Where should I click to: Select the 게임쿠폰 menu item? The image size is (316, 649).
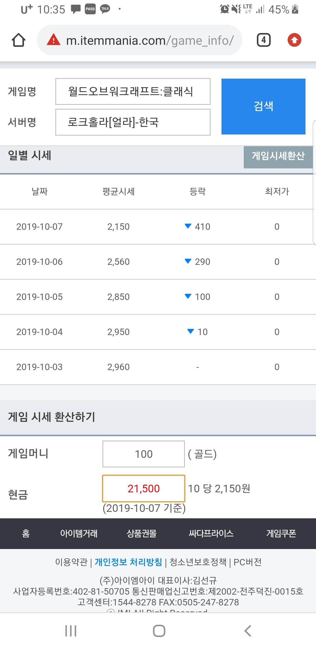[281, 534]
